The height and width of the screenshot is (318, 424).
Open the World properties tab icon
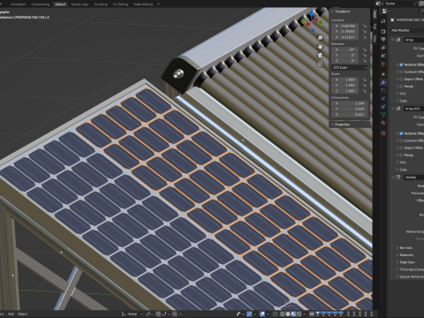coord(383,64)
